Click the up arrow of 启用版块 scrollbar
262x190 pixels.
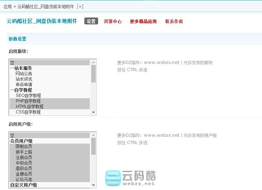pyautogui.click(x=93, y=62)
